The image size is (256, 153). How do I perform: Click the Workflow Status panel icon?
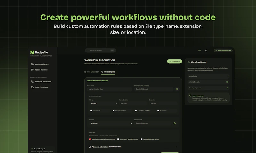188,62
